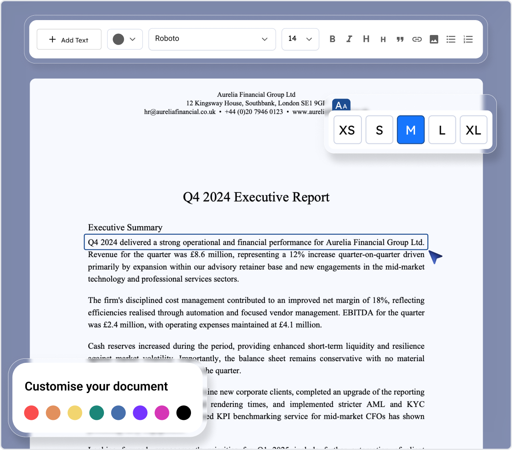Viewport: 512px width, 450px height.
Task: Toggle bold formatting in the toolbar
Action: (x=332, y=39)
